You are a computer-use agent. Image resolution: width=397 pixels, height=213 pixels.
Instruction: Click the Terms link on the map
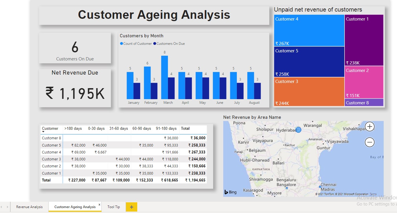(373, 194)
